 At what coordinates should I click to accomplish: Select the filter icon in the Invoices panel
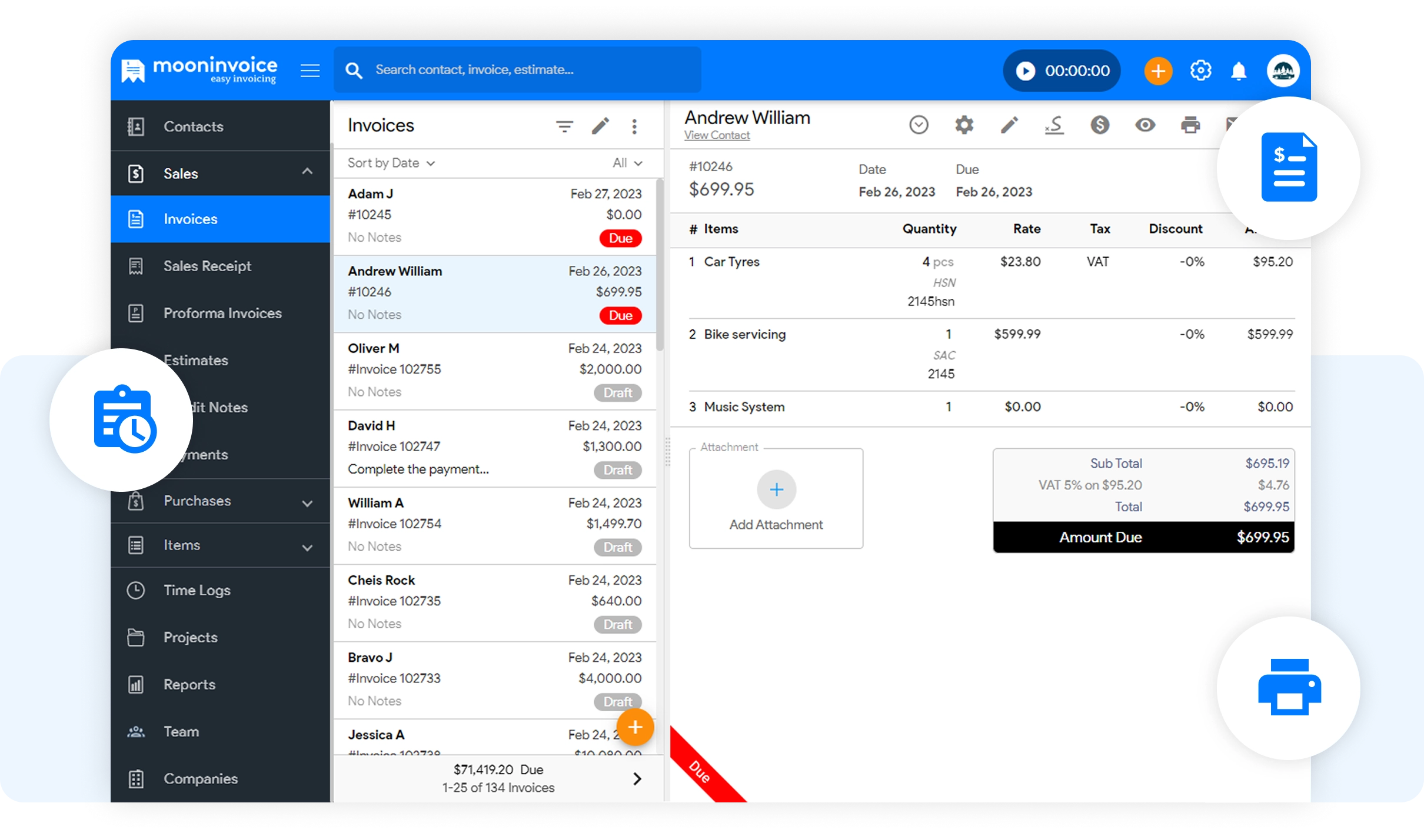coord(564,126)
